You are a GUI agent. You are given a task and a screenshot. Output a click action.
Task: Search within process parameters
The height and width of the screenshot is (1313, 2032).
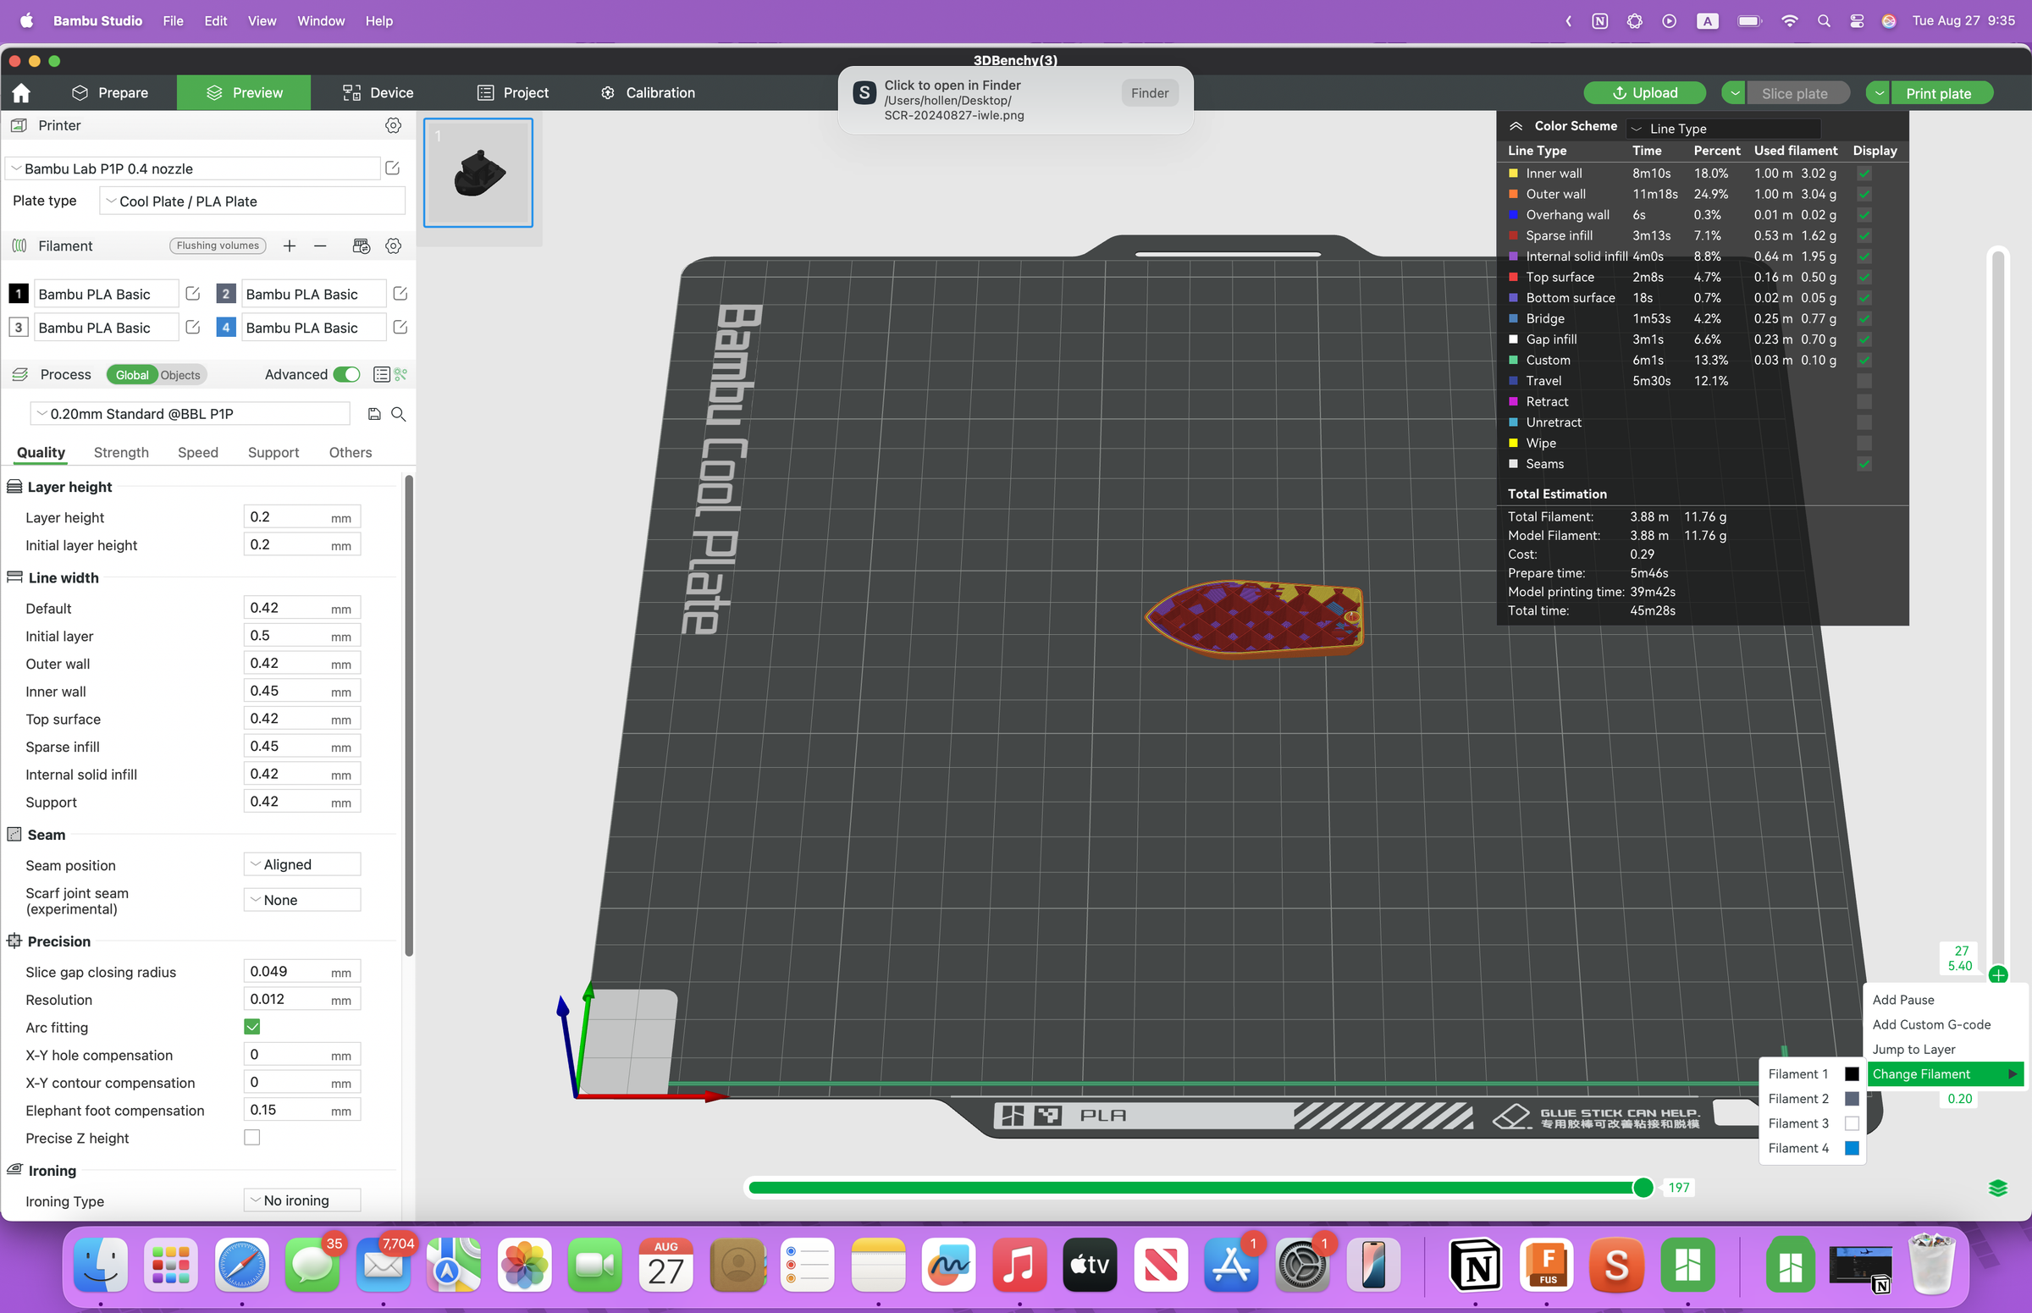point(398,413)
